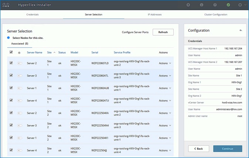This screenshot has height=158, width=249.
Task: Expand the dropdown arrow beside the gear
Action: tap(245, 5)
